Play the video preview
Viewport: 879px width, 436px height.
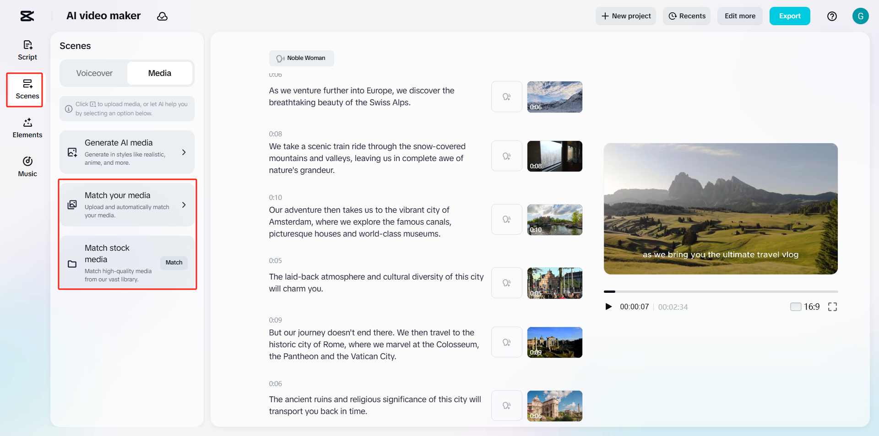pos(608,307)
